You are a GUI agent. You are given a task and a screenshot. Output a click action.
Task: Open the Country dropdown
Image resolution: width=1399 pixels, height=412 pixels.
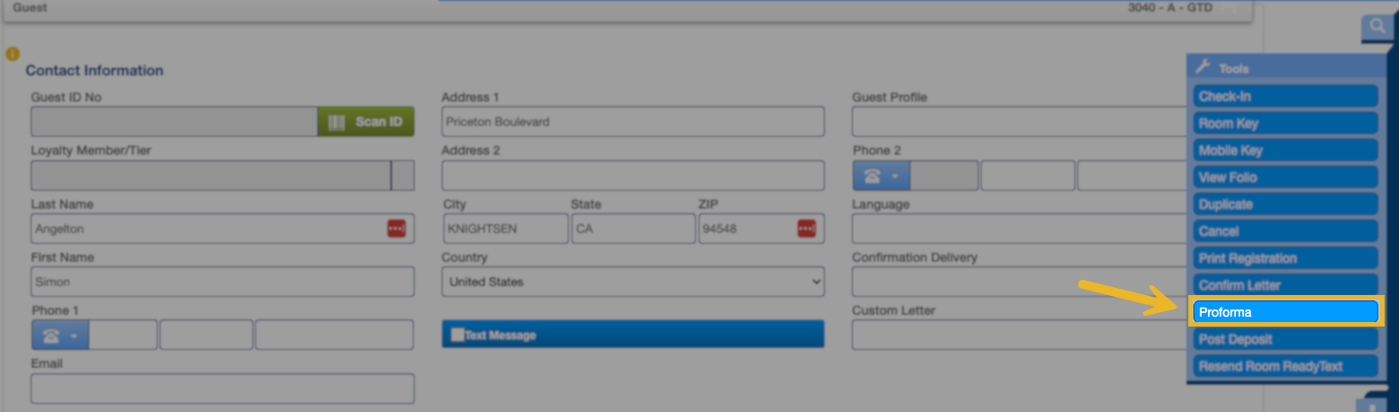coord(632,282)
